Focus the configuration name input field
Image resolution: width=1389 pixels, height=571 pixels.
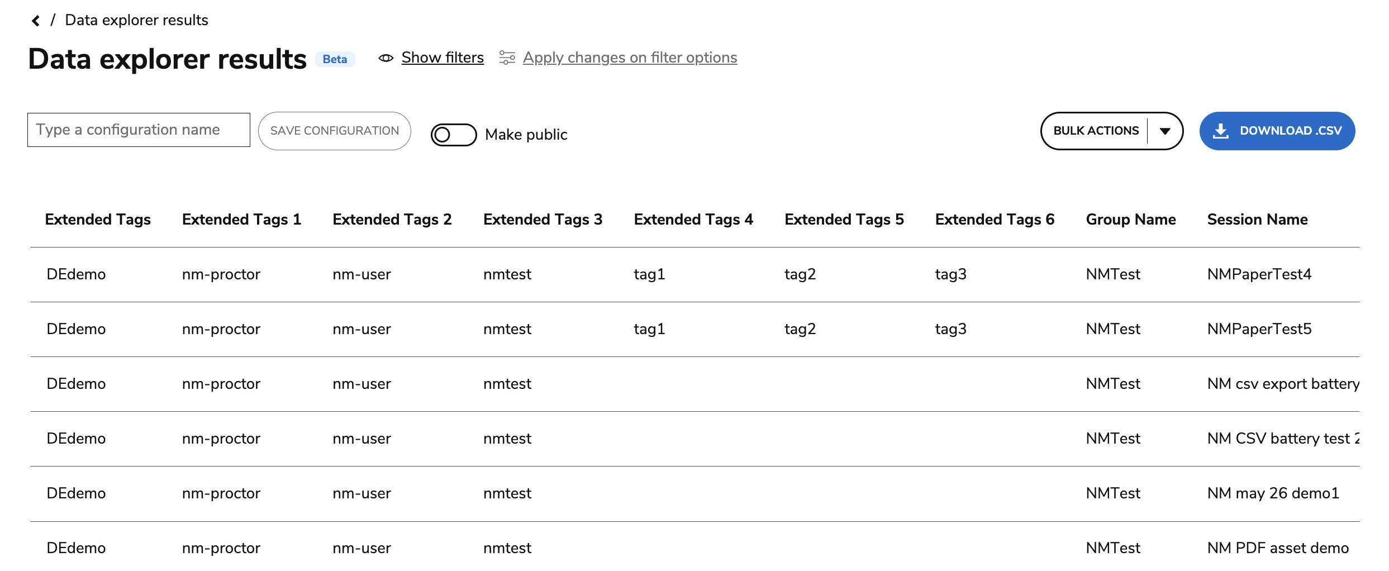(139, 130)
